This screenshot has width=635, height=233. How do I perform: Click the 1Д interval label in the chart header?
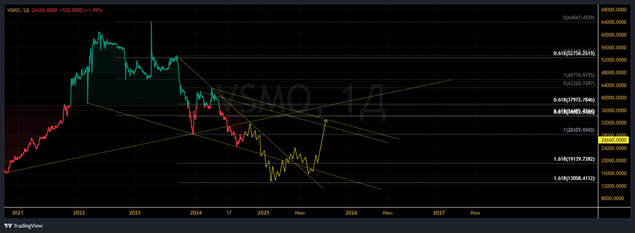pyautogui.click(x=25, y=11)
